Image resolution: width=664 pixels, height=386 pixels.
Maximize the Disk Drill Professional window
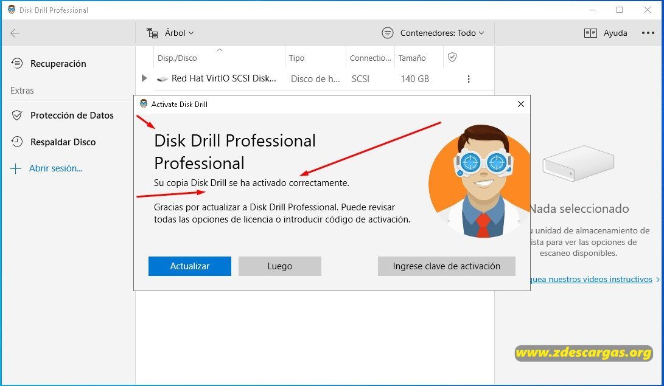[620, 10]
